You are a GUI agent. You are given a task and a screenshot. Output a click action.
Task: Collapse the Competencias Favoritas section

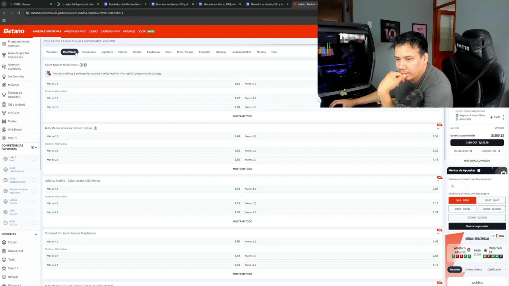pos(36,147)
